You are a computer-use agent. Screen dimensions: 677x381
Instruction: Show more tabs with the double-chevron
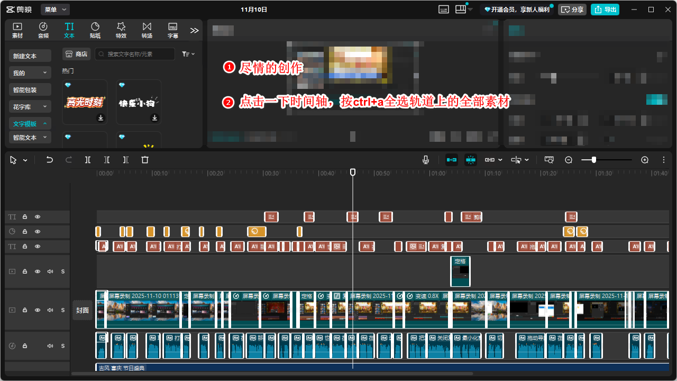pos(194,31)
